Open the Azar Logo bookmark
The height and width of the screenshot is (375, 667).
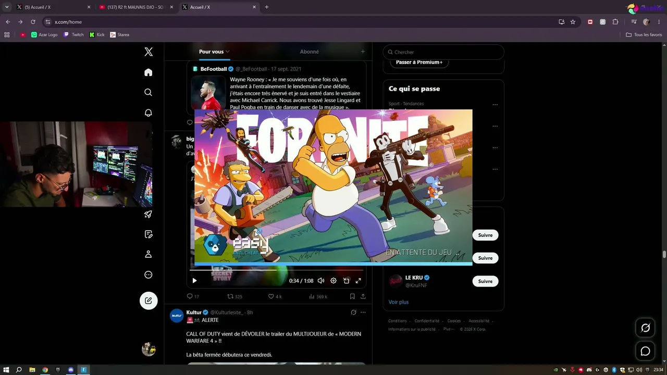pos(44,35)
